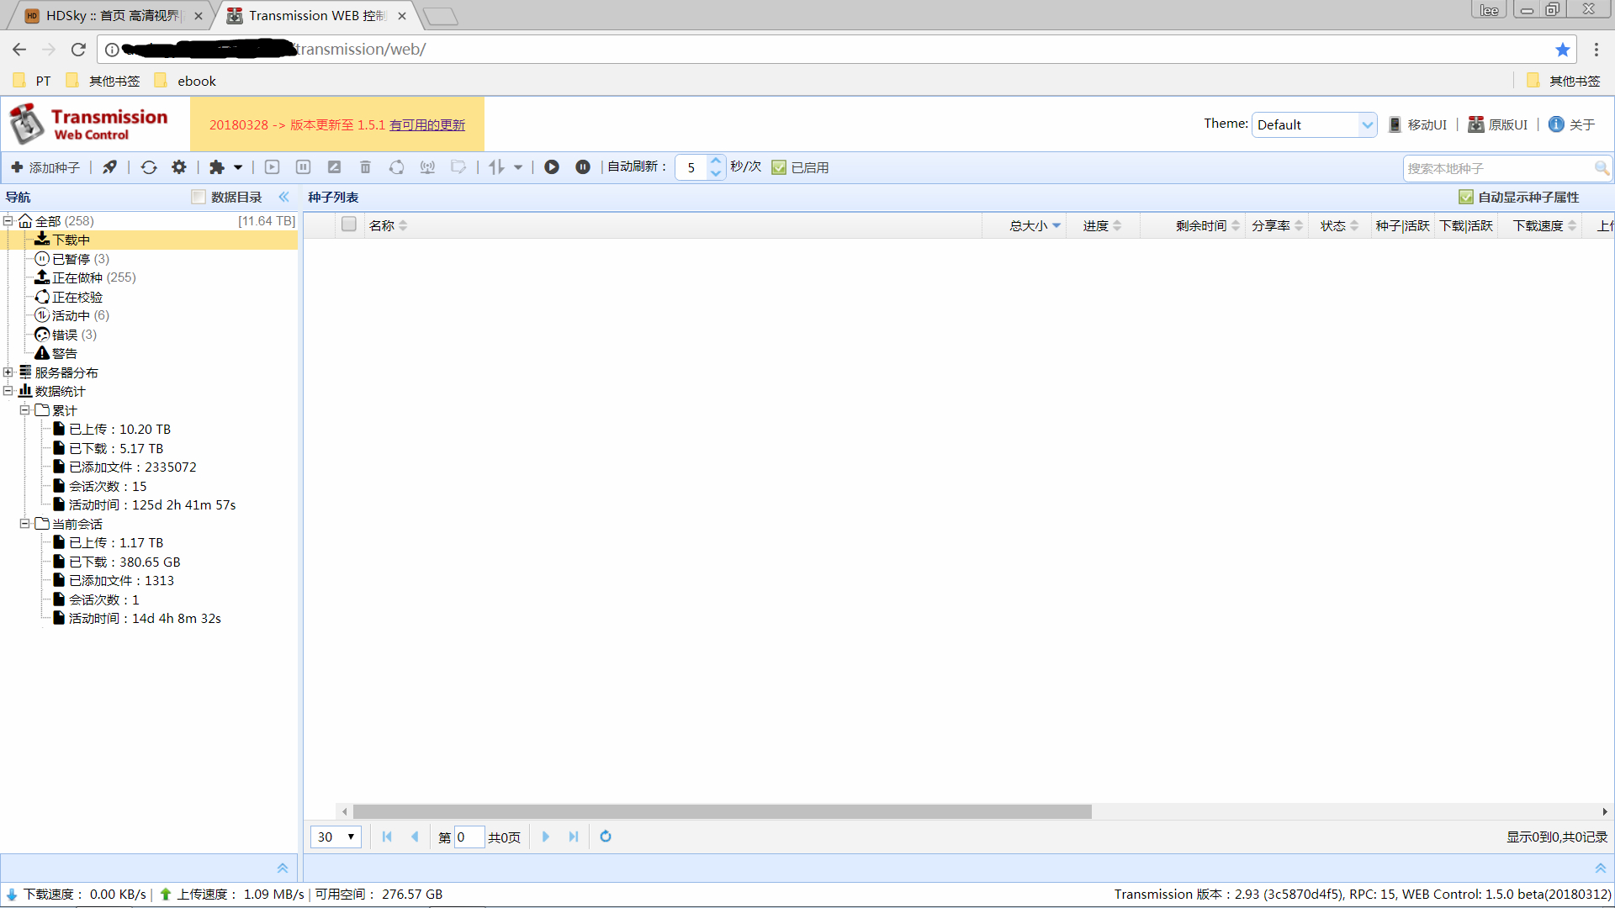Collapse the 数据统计 tree node

click(8, 391)
